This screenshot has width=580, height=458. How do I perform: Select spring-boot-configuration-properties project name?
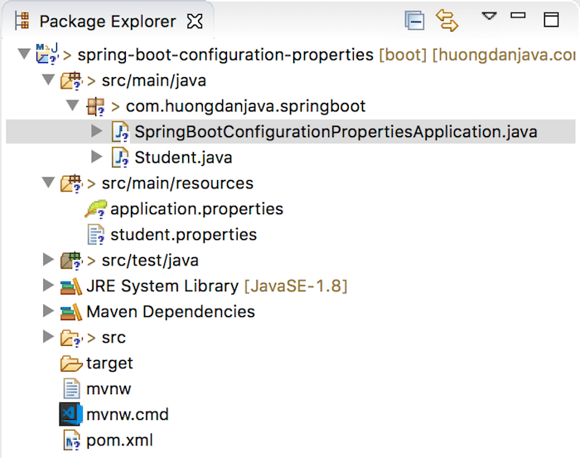[225, 55]
